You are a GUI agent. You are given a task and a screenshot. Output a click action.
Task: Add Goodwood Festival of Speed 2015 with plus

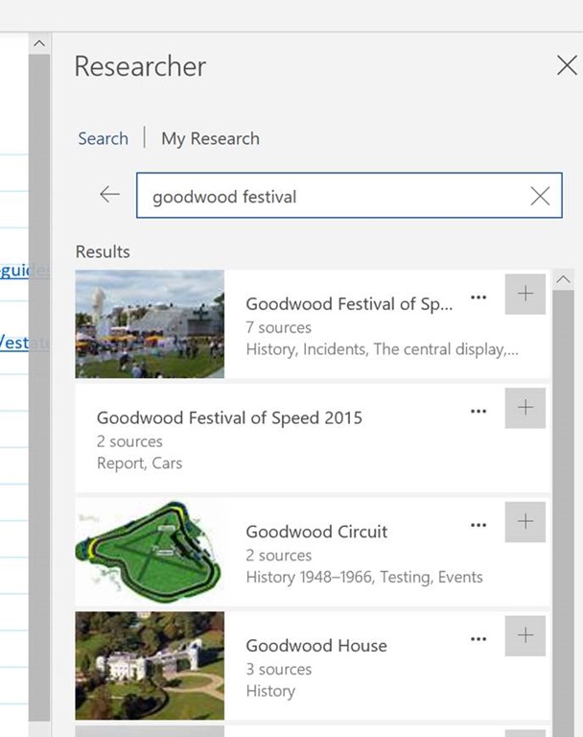tap(525, 408)
